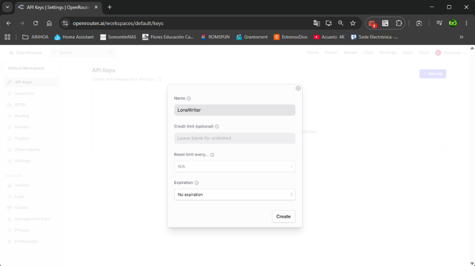Close the new API key dialog

[298, 88]
